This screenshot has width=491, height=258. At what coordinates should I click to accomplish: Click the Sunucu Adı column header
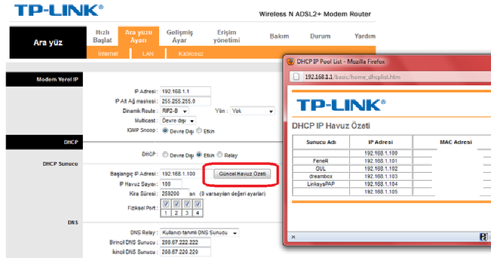(x=321, y=142)
